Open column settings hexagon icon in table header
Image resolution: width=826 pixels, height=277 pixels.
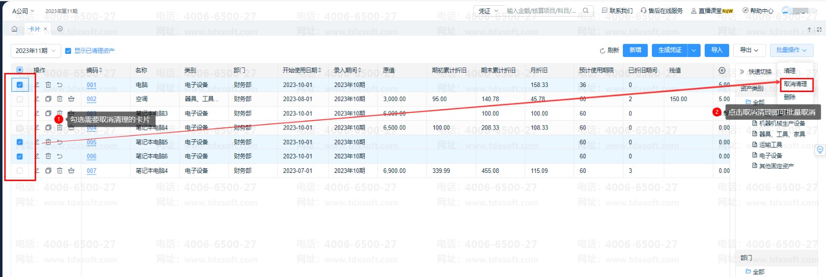[722, 70]
